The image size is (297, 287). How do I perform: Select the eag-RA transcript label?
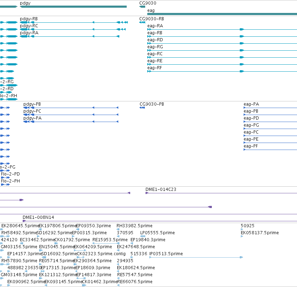coord(155,26)
